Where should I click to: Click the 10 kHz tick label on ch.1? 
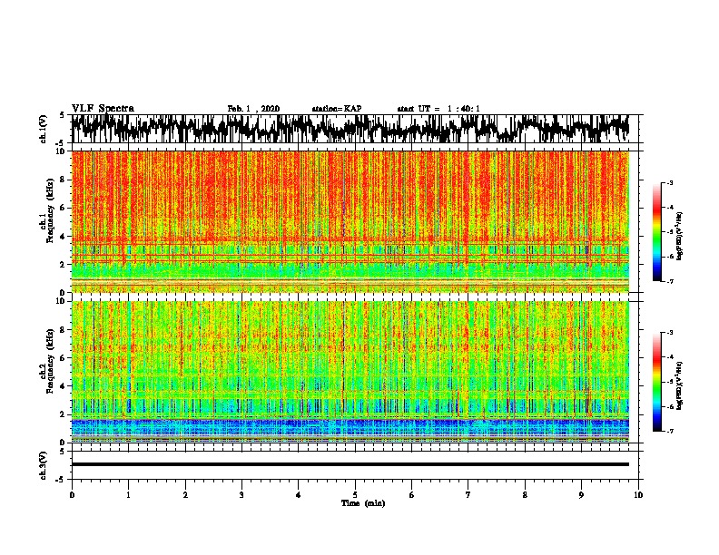click(x=61, y=151)
